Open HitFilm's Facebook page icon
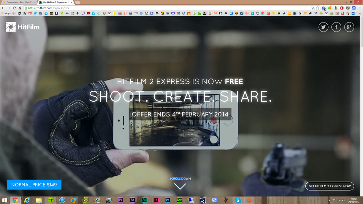The height and width of the screenshot is (204, 363). (x=336, y=27)
